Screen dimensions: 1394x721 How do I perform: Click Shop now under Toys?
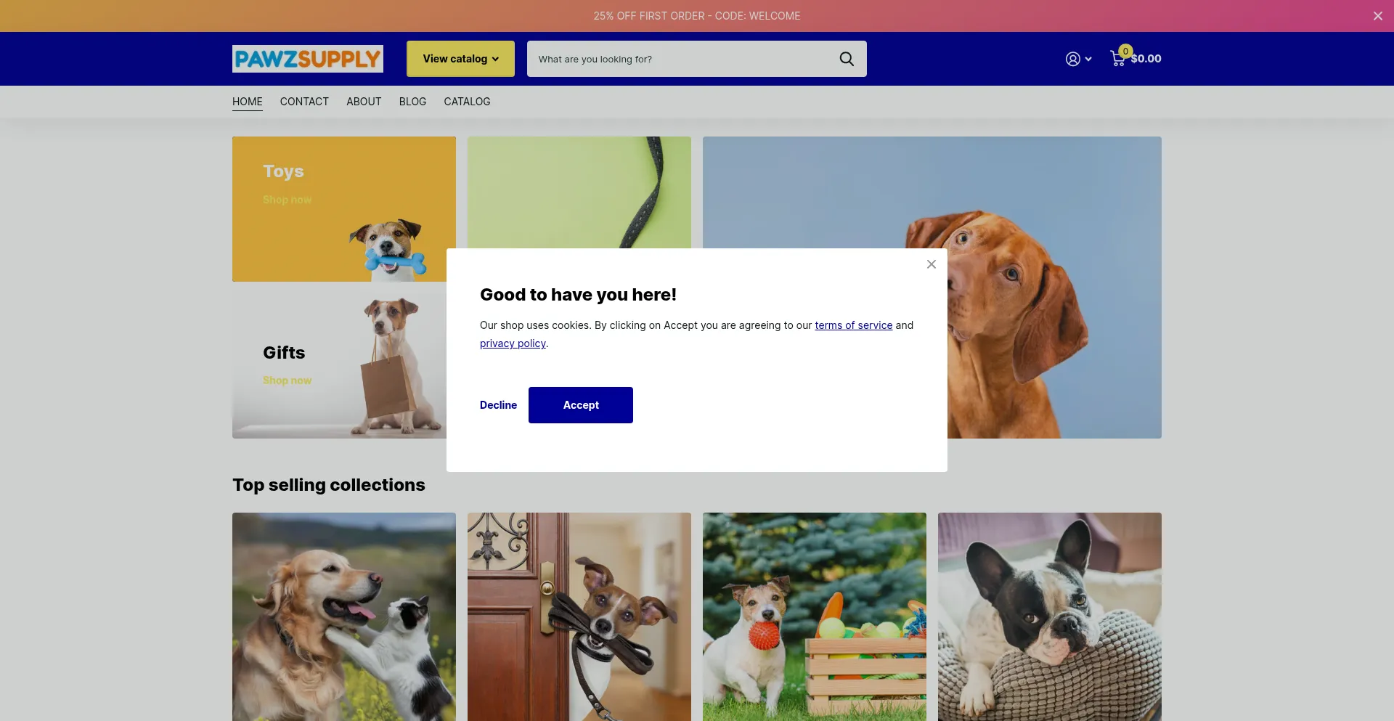(x=287, y=200)
